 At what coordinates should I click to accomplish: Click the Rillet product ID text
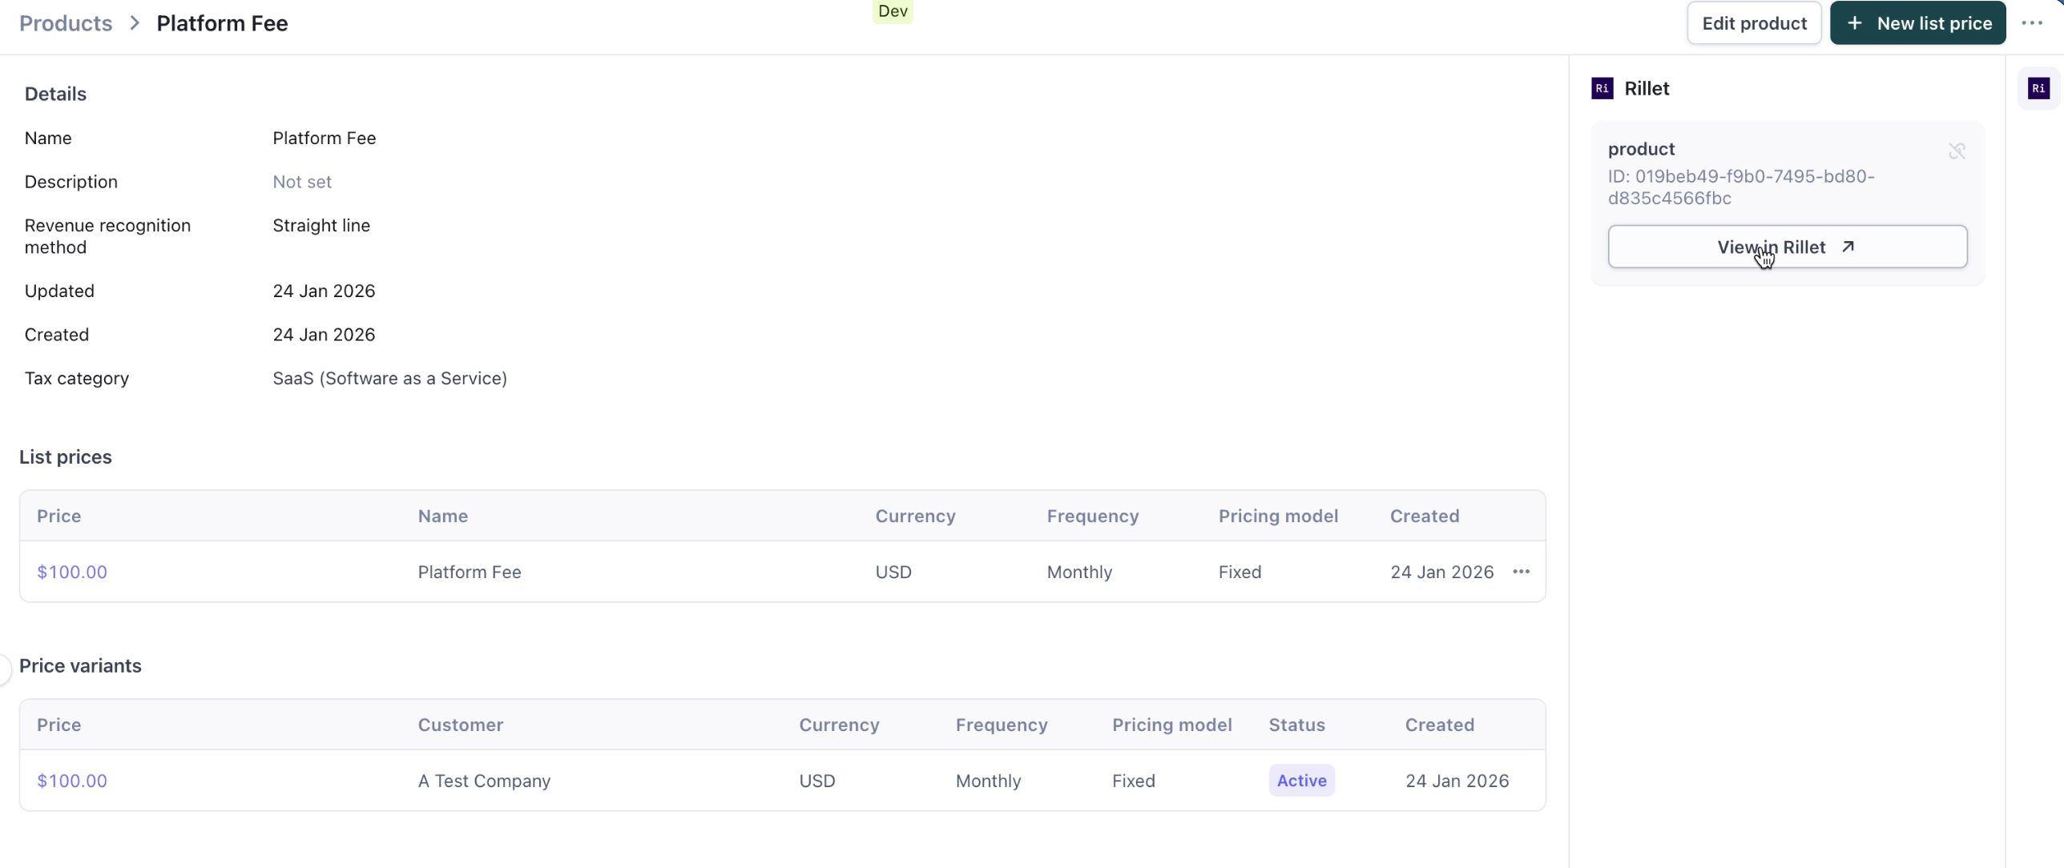(x=1740, y=187)
